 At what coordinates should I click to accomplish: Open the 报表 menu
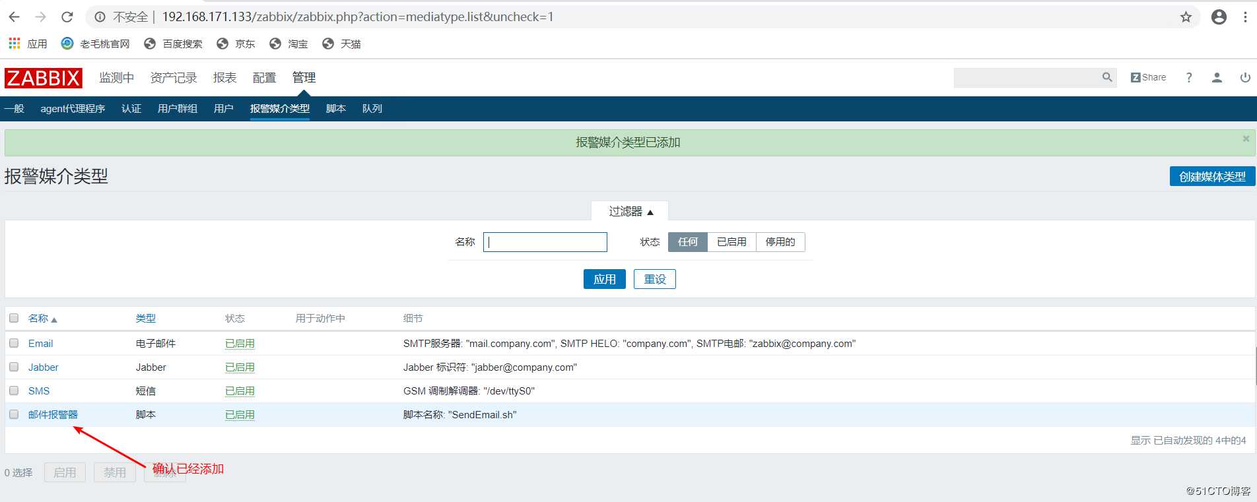225,78
